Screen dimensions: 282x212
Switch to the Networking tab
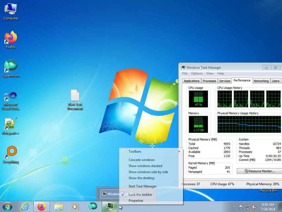(261, 81)
